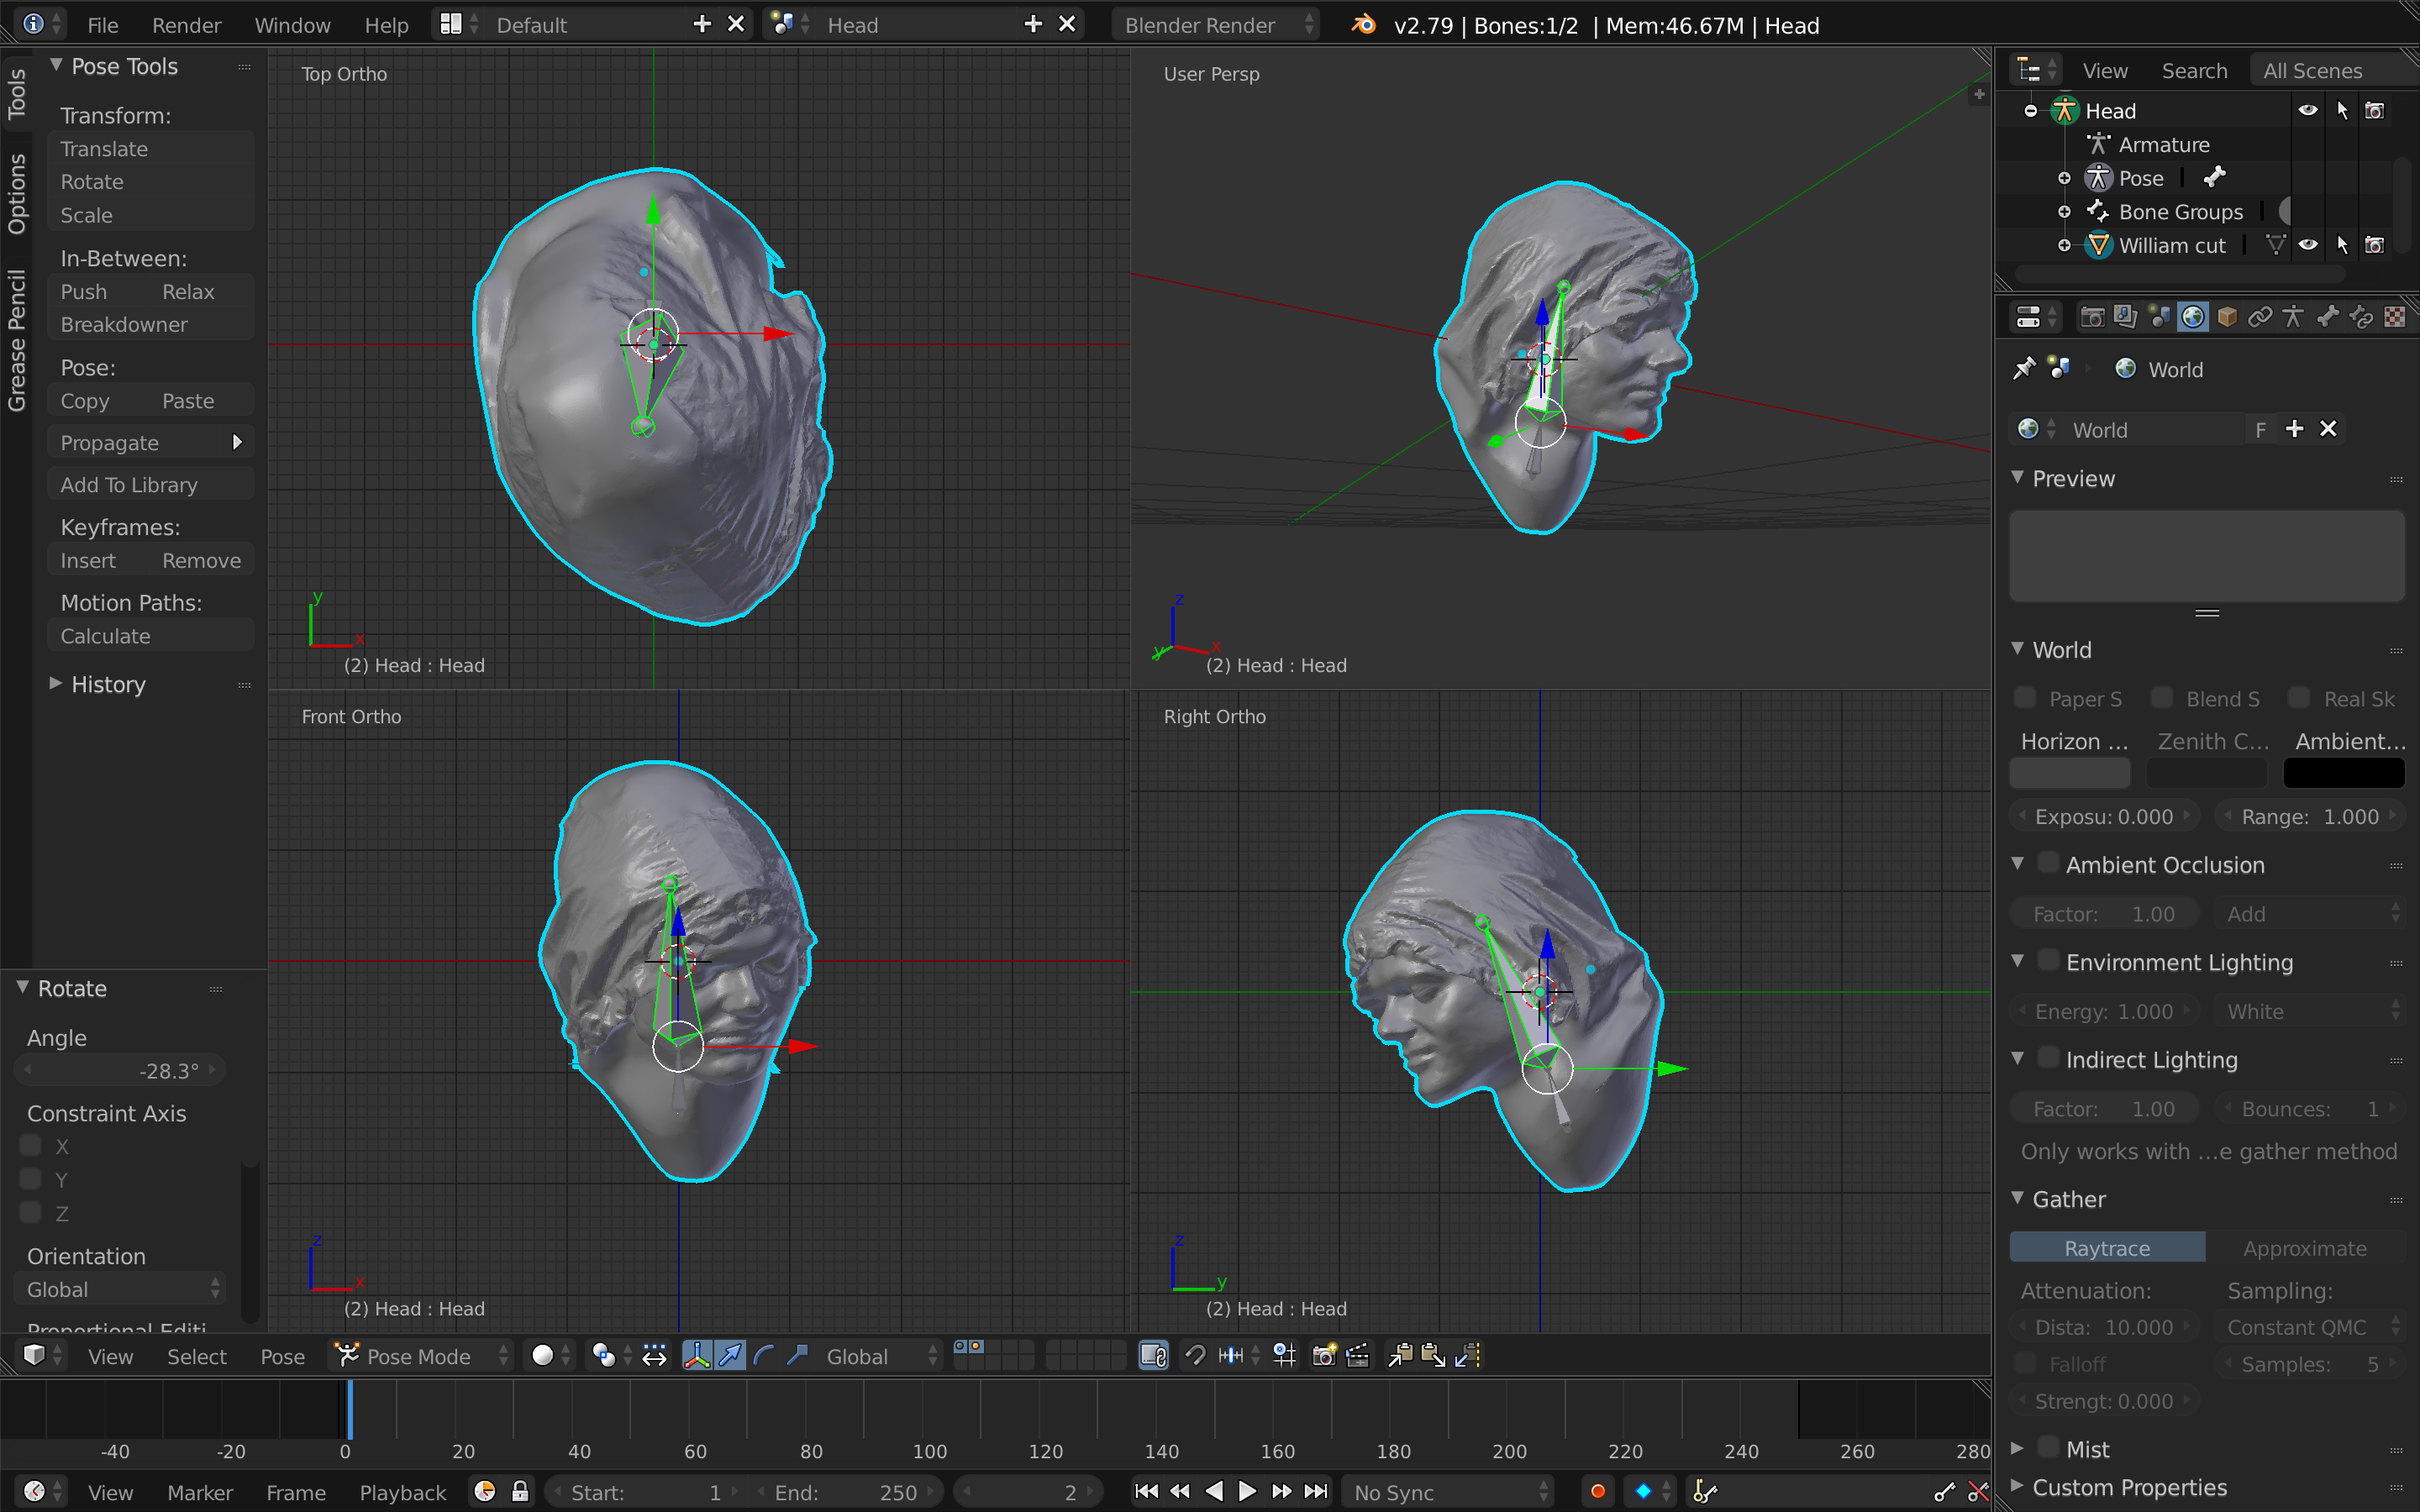This screenshot has height=1512, width=2420.
Task: Open the Orientation Global dropdown in Rotate panel
Action: coord(120,1289)
